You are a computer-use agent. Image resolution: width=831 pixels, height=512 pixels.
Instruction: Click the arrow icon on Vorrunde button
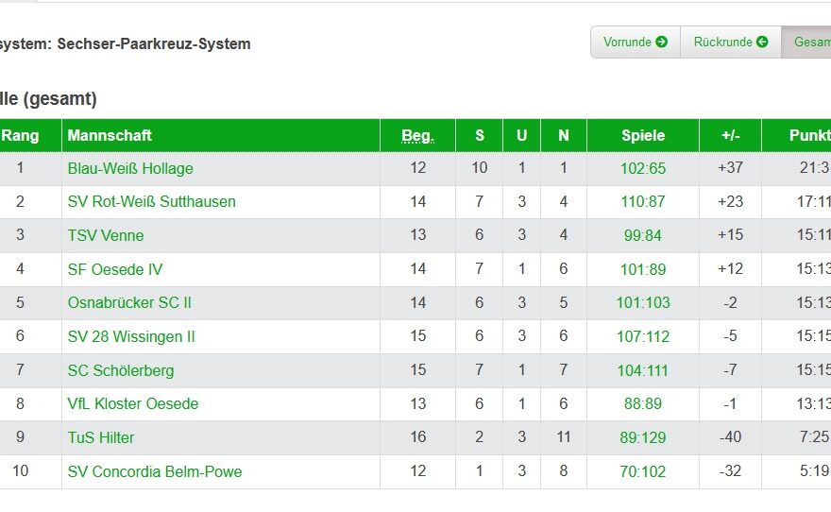point(661,42)
